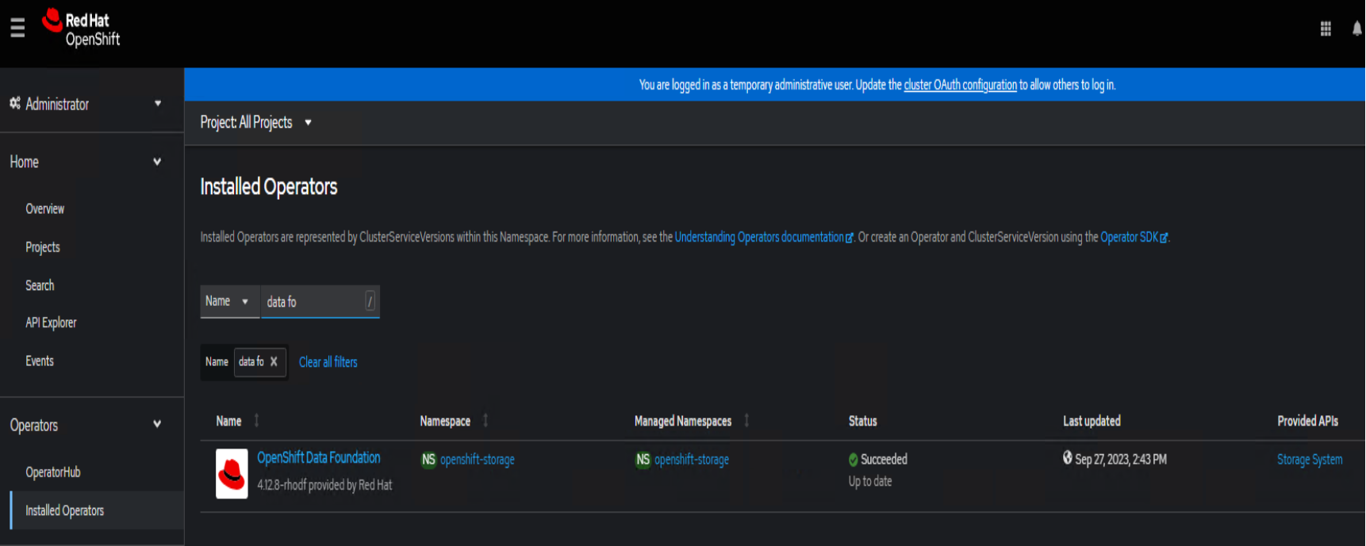Select Installed Operators in sidebar
This screenshot has height=546, width=1366.
tap(65, 510)
